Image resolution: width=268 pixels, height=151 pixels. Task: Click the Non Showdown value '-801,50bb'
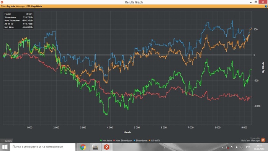pos(27,21)
